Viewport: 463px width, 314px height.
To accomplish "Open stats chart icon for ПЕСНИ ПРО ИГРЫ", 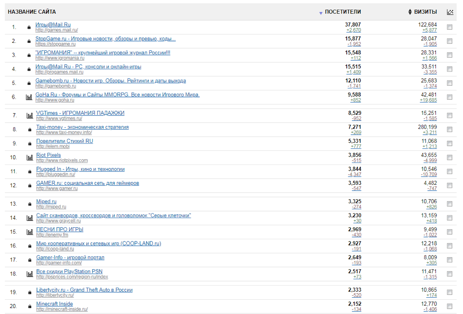I will [x=30, y=232].
